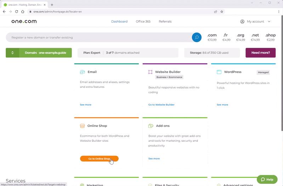
Task: Open the Help chat button
Action: tap(267, 179)
